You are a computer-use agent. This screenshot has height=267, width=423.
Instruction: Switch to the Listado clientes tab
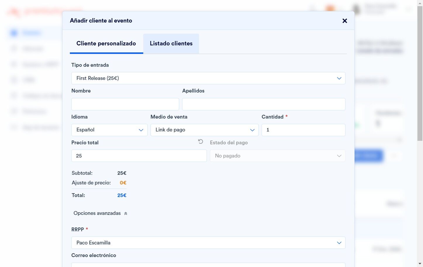coord(171,44)
